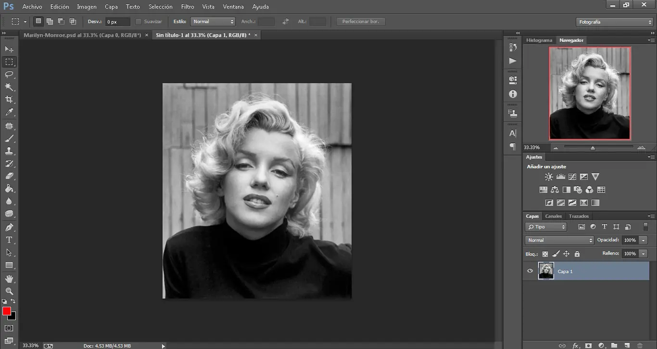The image size is (657, 349).
Task: Select the Rectangular Marquee tool
Action: (9, 62)
